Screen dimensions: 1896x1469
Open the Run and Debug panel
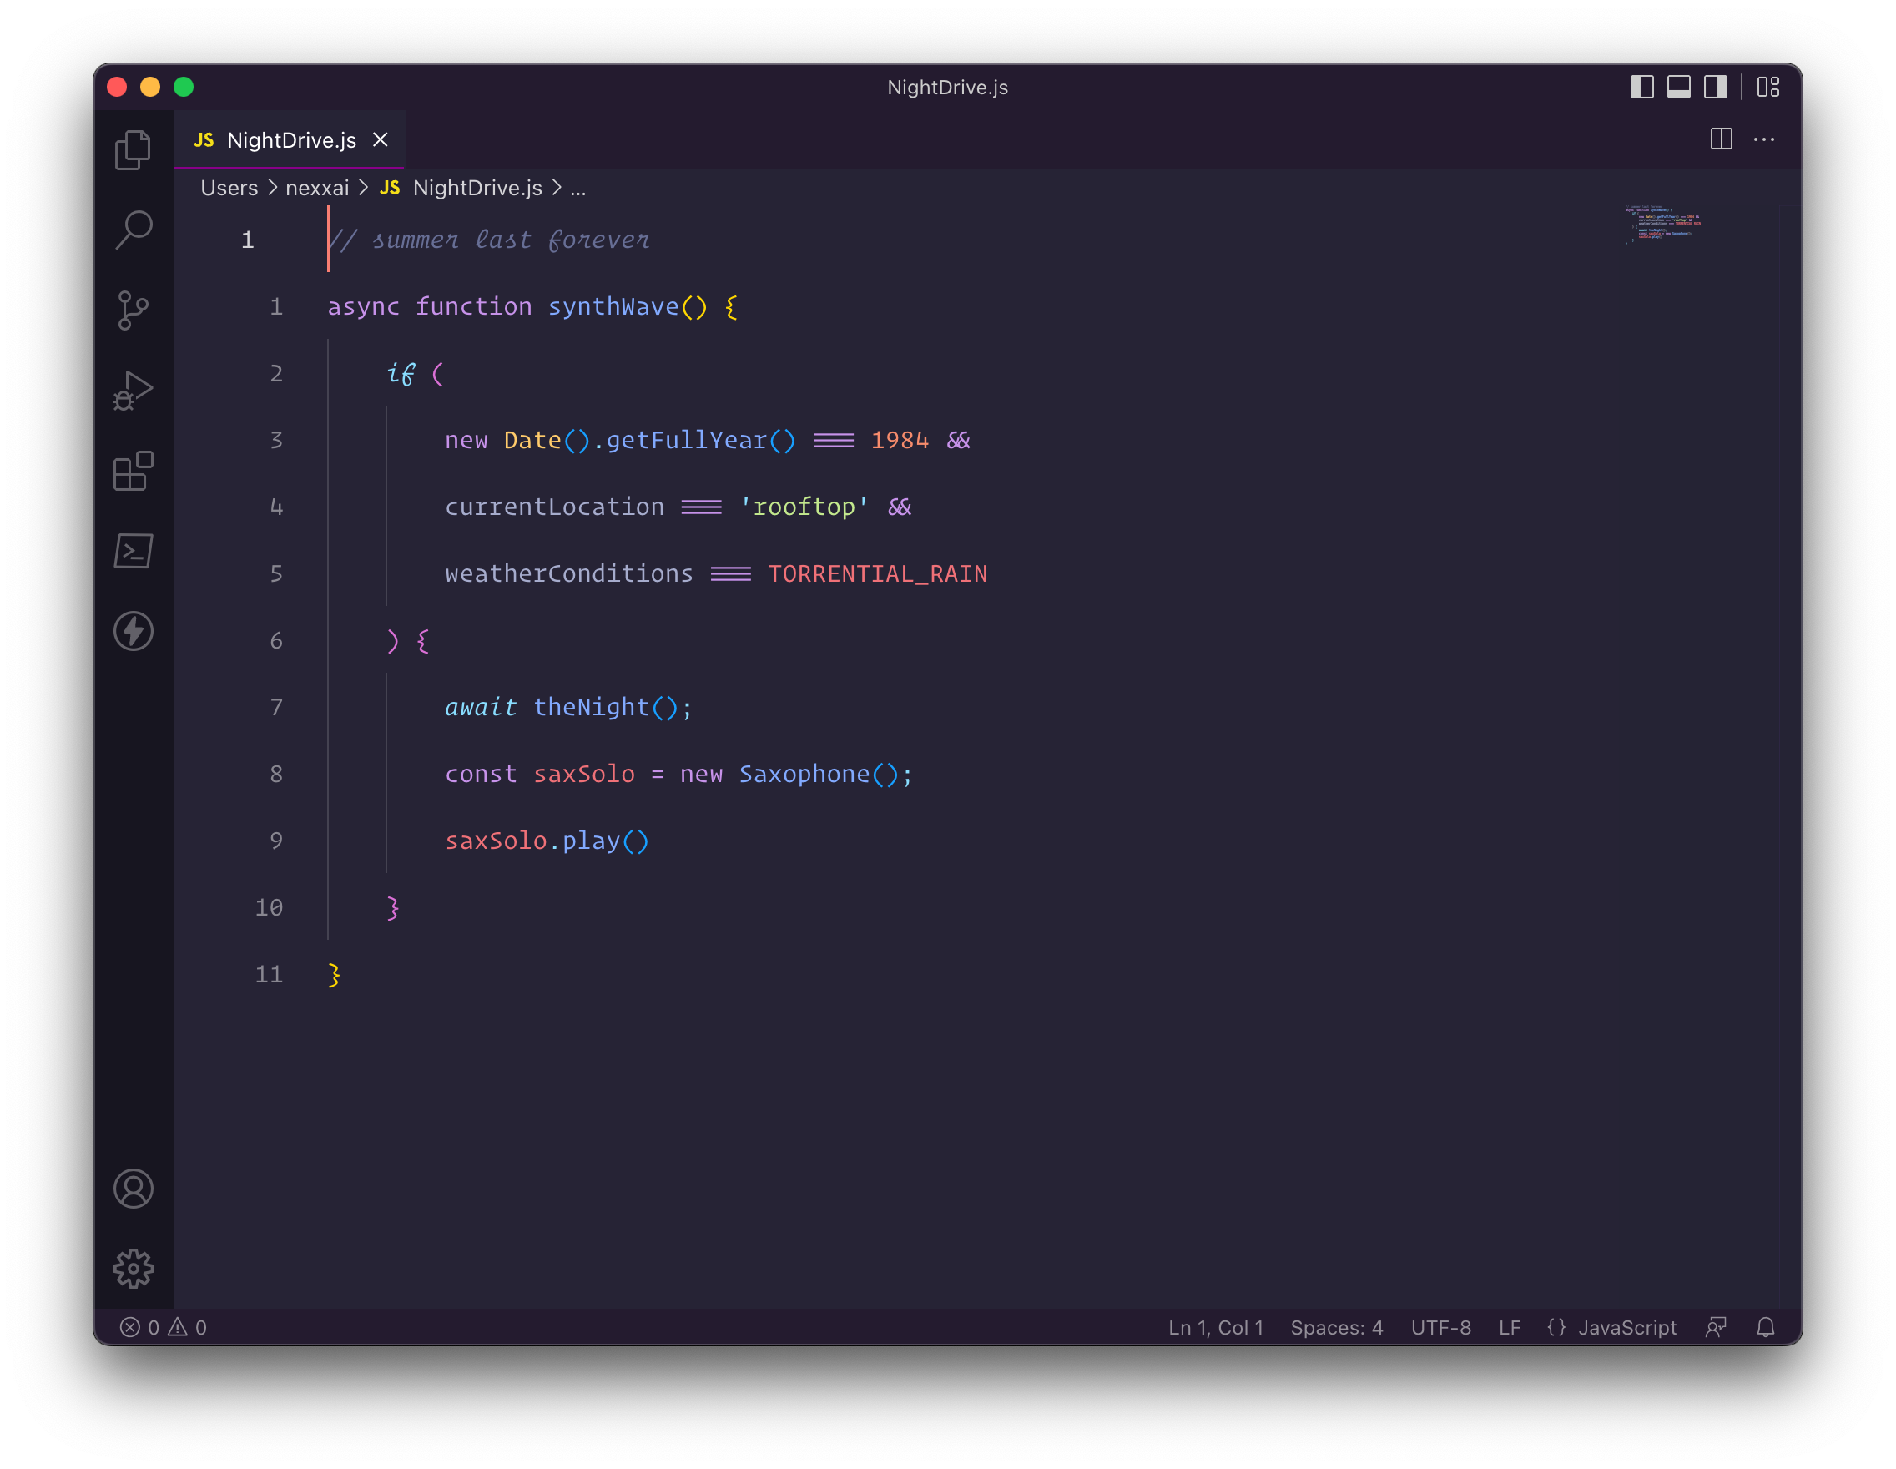click(133, 391)
